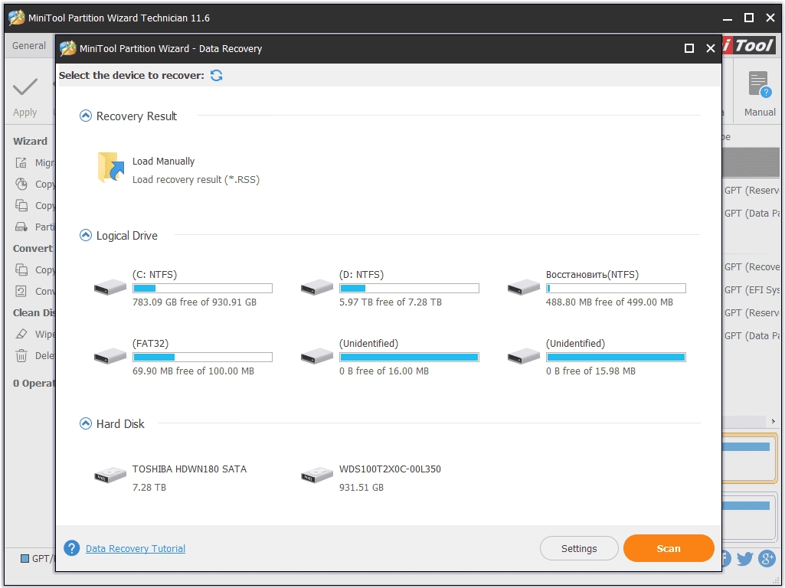Collapse the Logical Drive section
The image size is (785, 588).
coord(86,235)
